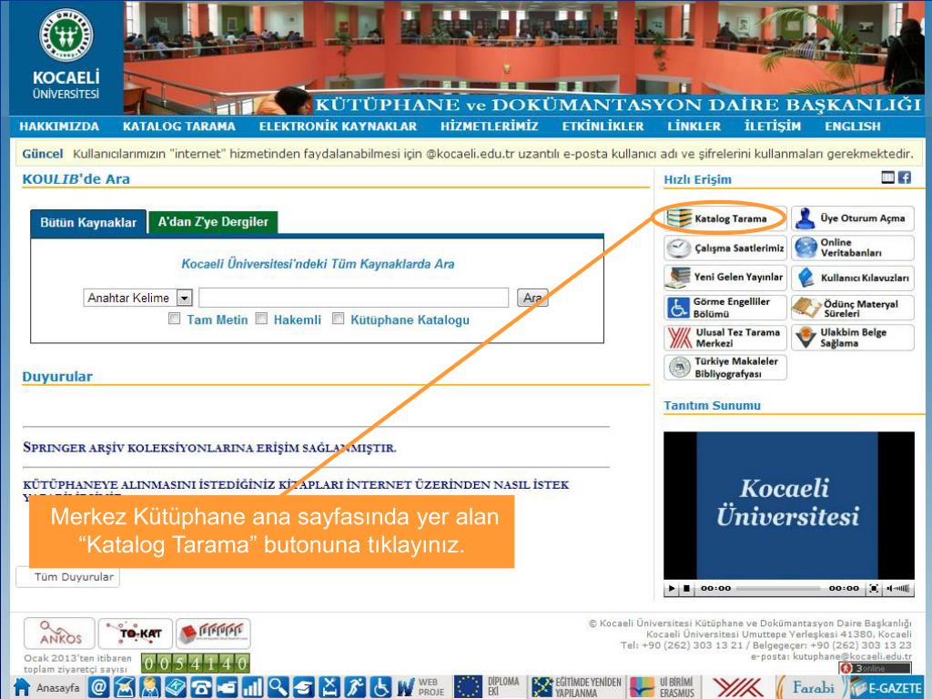This screenshot has height=699, width=932.
Task: Play the Tanıtım Sunumu video
Action: click(x=672, y=589)
